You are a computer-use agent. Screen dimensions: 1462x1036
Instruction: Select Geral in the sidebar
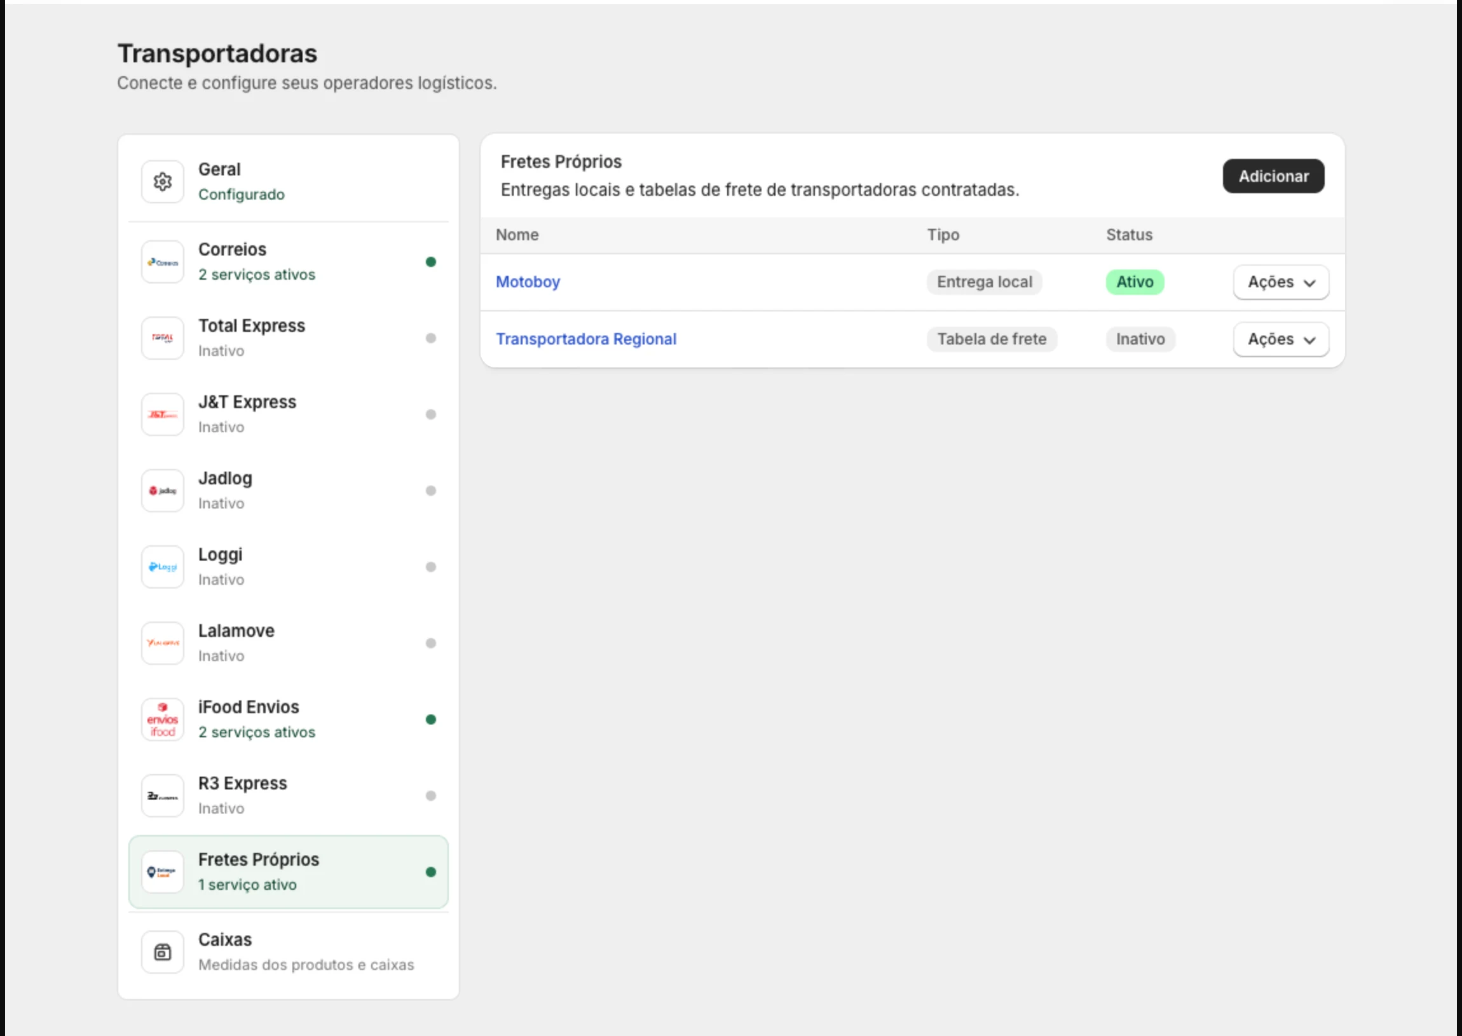point(289,182)
